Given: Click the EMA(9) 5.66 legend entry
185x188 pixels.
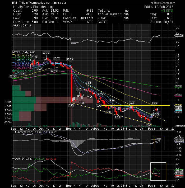Looking at the screenshot, I should coord(21,65).
